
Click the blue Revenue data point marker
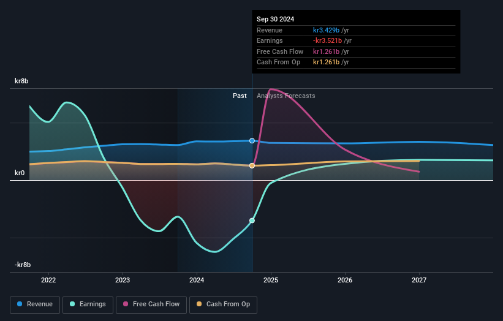[252, 141]
